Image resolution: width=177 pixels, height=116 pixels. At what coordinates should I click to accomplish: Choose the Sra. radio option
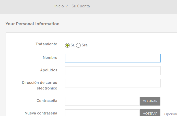pyautogui.click(x=78, y=45)
